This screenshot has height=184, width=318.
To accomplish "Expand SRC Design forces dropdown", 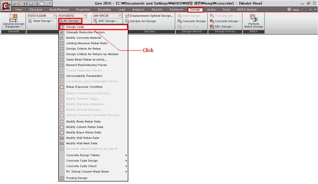I will pos(233,26).
